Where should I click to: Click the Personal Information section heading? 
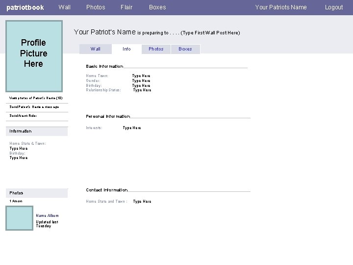click(x=108, y=116)
